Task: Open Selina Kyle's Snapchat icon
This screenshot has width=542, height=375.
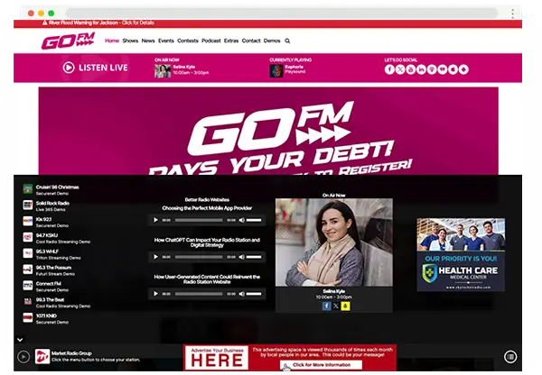Action: 346,306
